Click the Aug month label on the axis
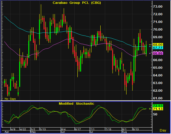This screenshot has width=171, height=134. pos(124,132)
